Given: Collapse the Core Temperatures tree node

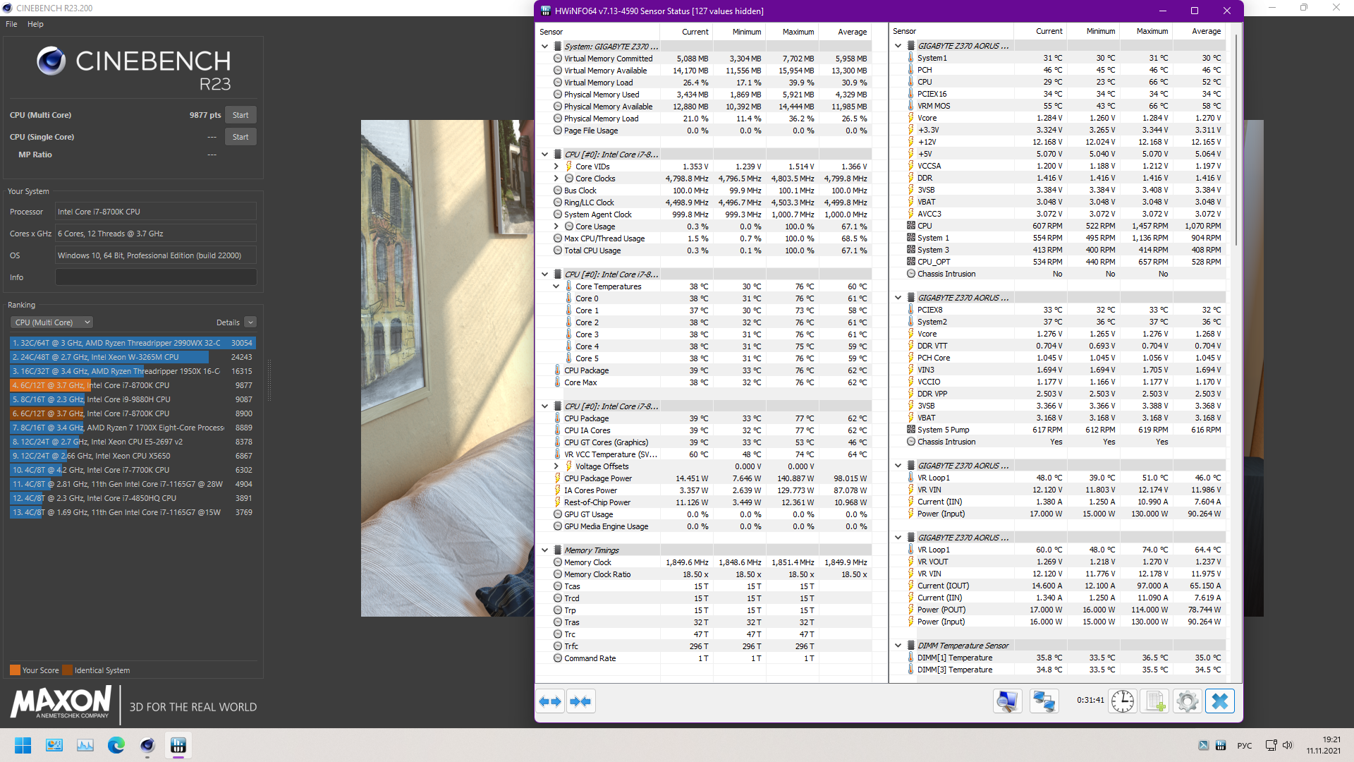Looking at the screenshot, I should [556, 286].
